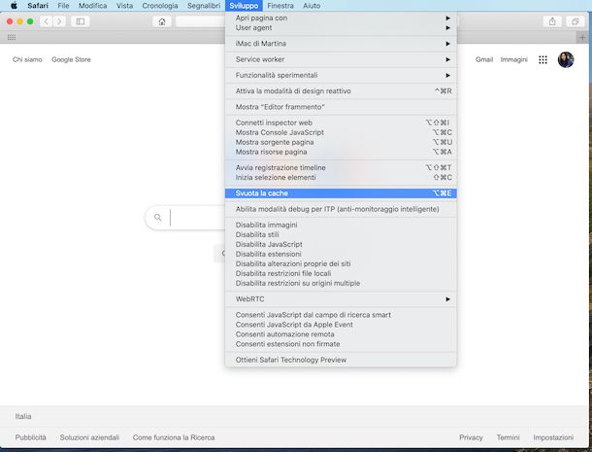The width and height of the screenshot is (592, 452).
Task: Show all tabs overview icon
Action: 575,21
